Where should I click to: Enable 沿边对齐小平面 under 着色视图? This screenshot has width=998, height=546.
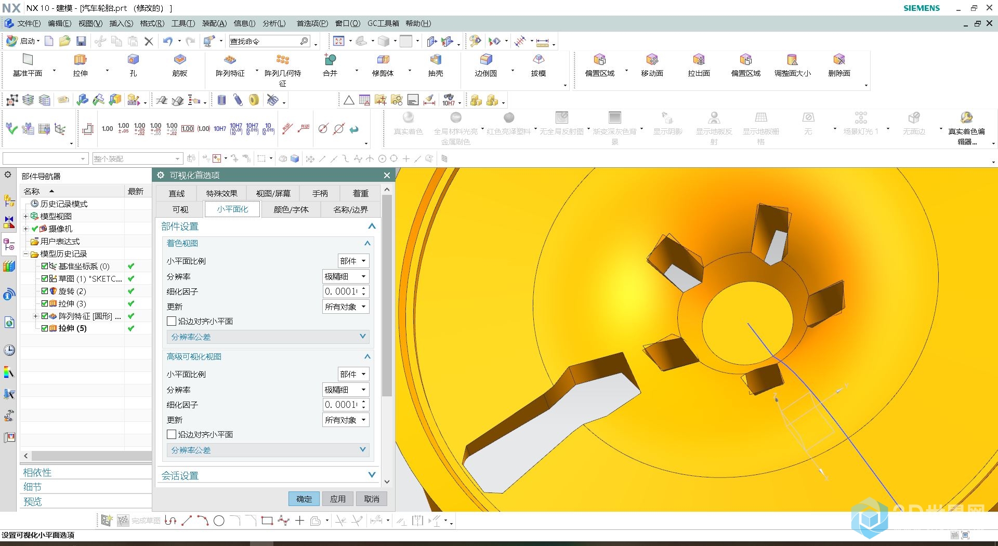click(x=172, y=321)
